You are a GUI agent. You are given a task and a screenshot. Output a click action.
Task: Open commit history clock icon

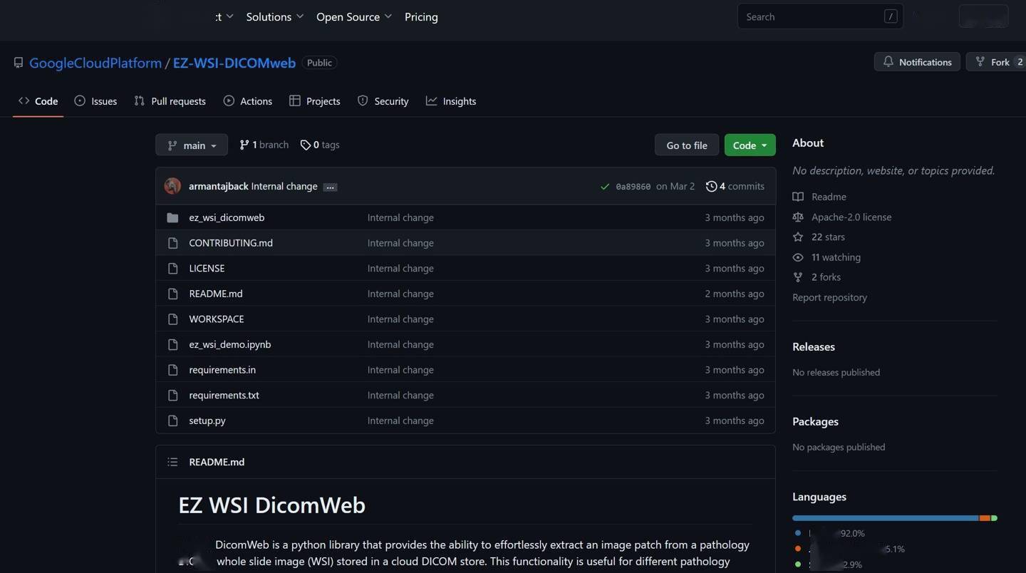tap(711, 186)
